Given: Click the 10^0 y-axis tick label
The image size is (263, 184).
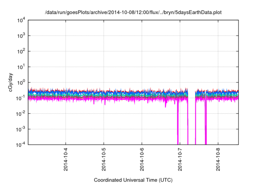Looking at the screenshot, I should pyautogui.click(x=21, y=83).
